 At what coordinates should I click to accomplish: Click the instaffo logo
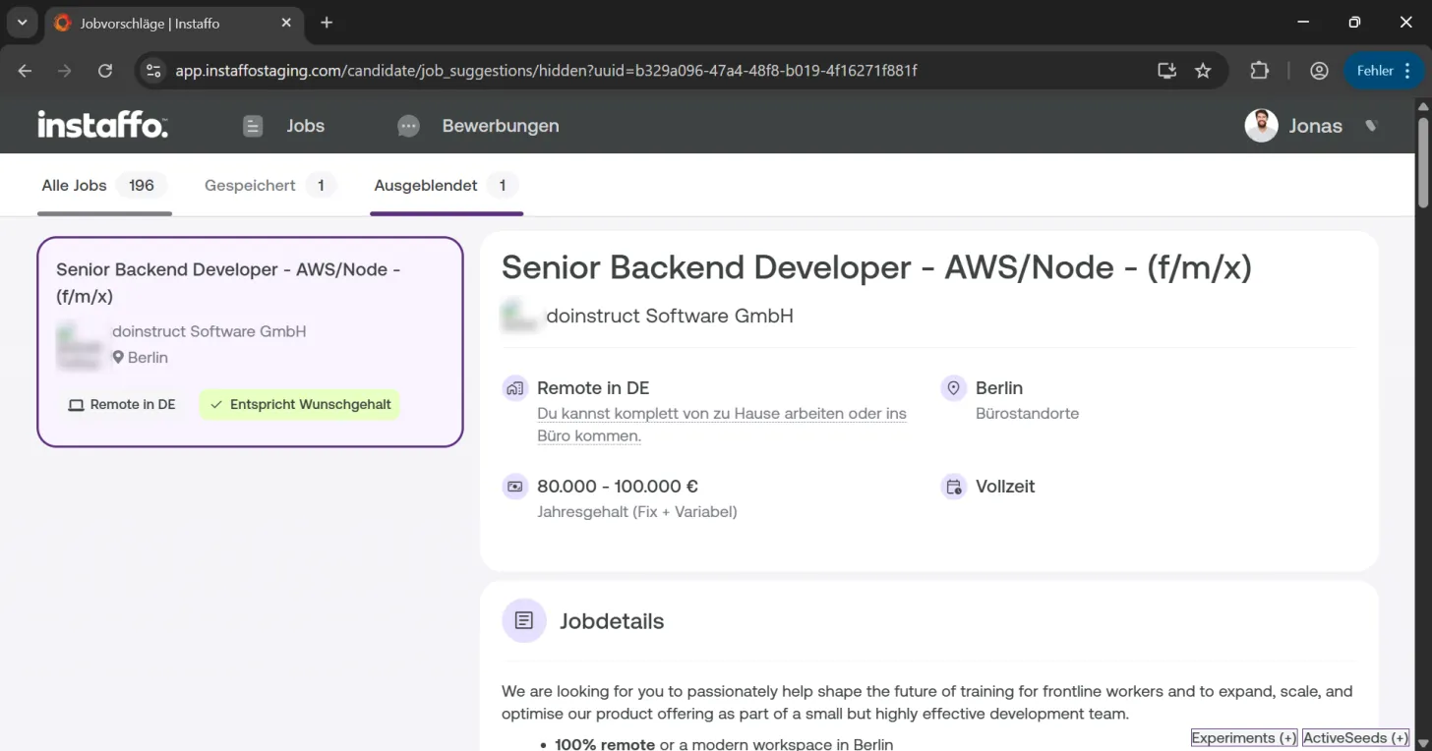coord(102,126)
